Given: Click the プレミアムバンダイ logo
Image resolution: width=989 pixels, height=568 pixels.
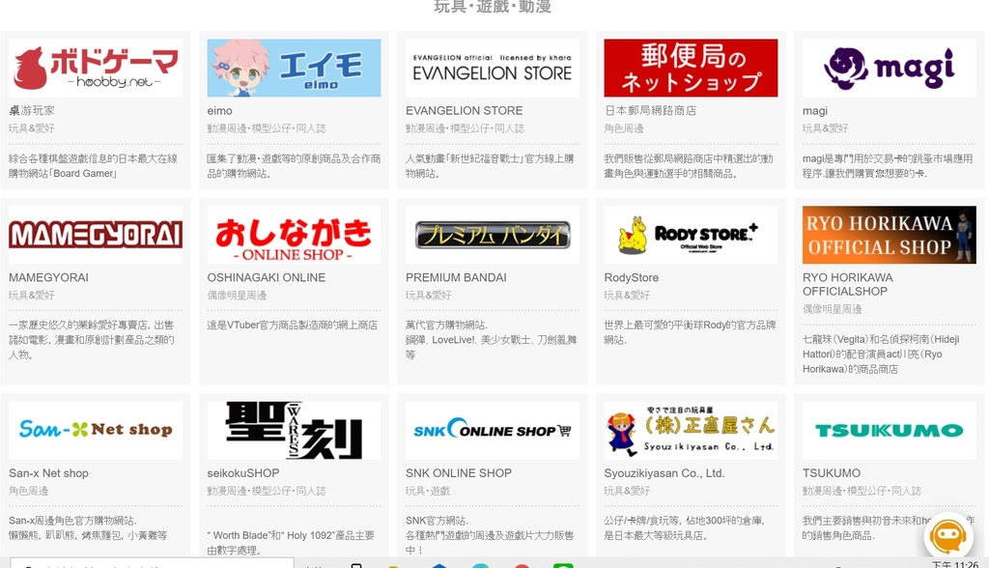Looking at the screenshot, I should click(x=492, y=235).
